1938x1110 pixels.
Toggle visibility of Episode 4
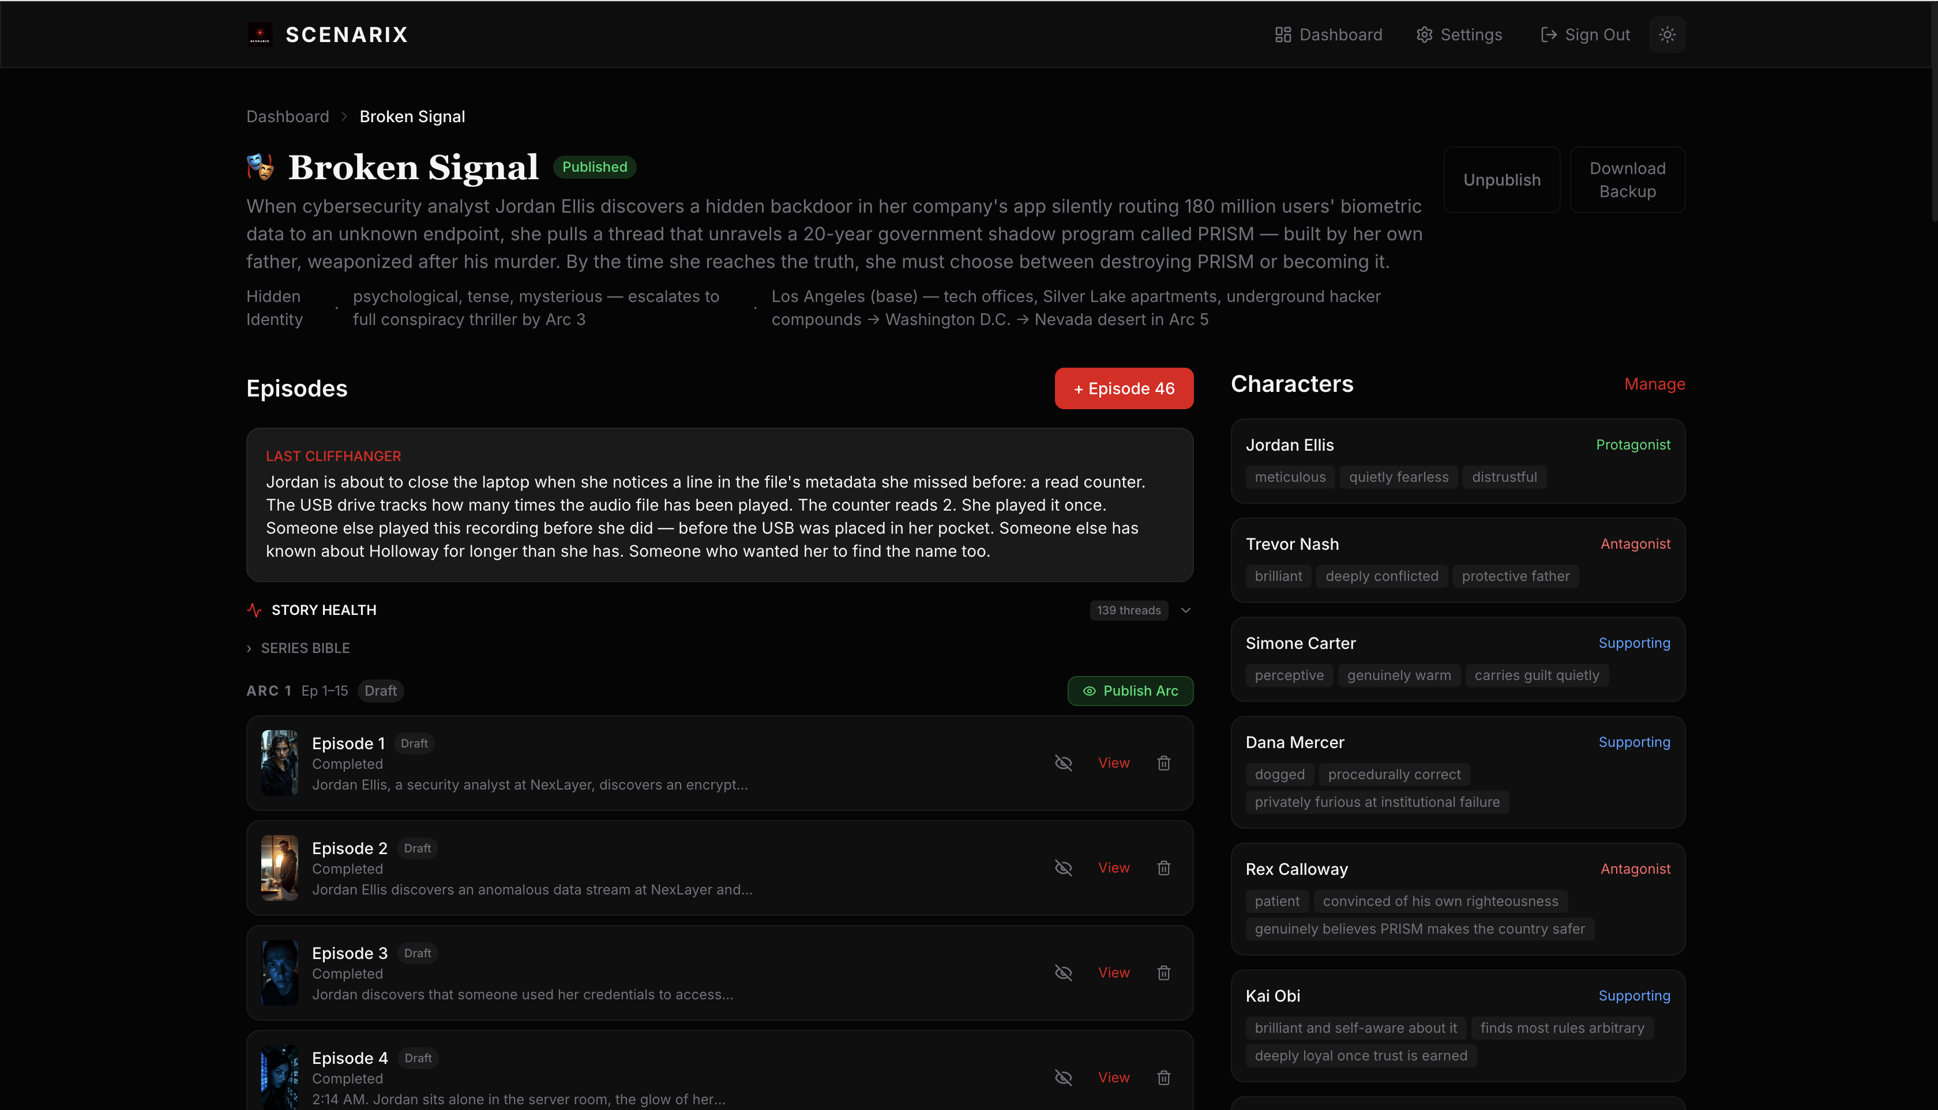tap(1063, 1077)
